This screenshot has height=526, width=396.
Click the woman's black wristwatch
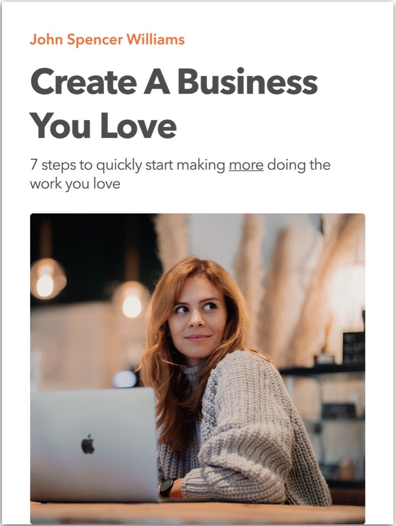point(167,487)
